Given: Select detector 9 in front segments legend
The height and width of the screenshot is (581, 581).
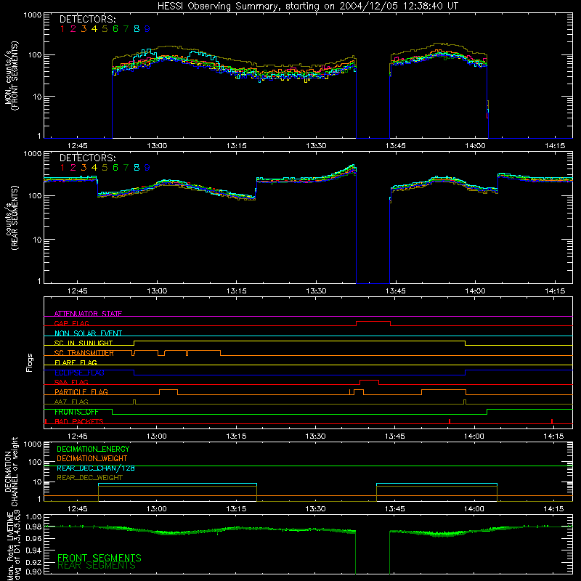Looking at the screenshot, I should click(x=147, y=29).
